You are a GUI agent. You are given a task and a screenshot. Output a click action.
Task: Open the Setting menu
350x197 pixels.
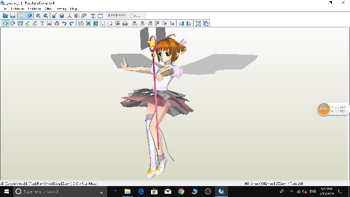click(61, 9)
